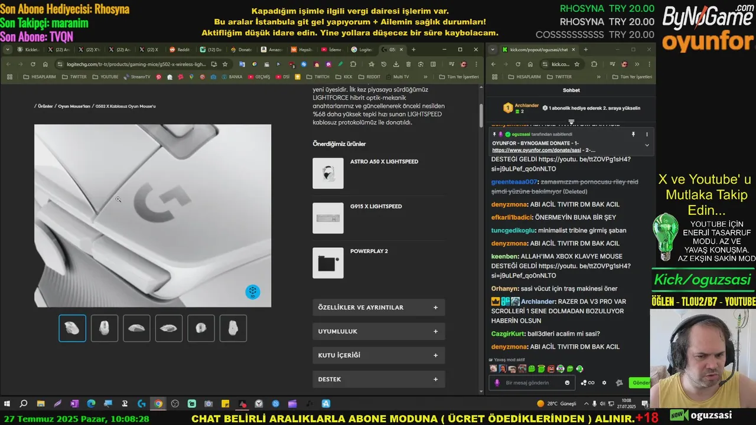Open Kick chat window three-dot menu
This screenshot has width=756, height=425.
(x=650, y=64)
